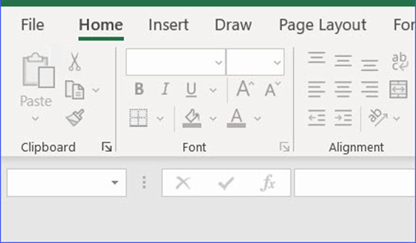The height and width of the screenshot is (243, 416).
Task: Open the font name dropdown
Action: (218, 62)
